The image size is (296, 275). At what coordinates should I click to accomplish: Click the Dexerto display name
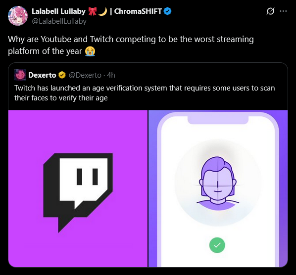(42, 75)
